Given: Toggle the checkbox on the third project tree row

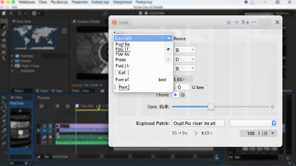Looking at the screenshot, I should (x=17, y=66).
